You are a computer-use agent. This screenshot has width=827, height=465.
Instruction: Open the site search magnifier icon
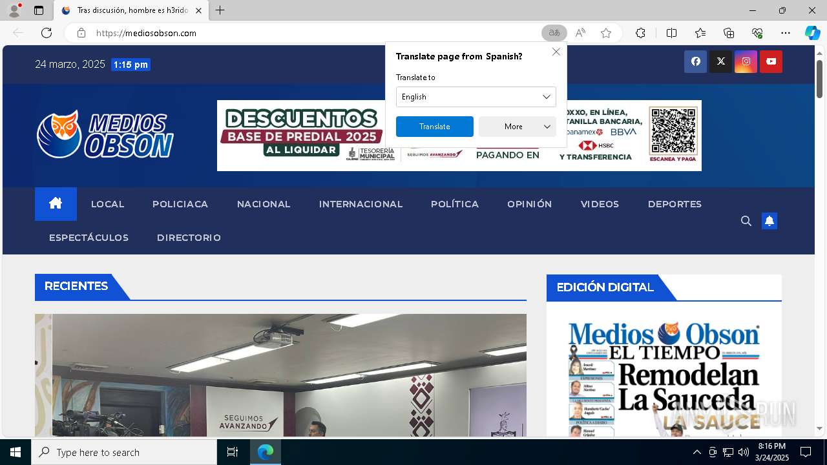click(746, 221)
